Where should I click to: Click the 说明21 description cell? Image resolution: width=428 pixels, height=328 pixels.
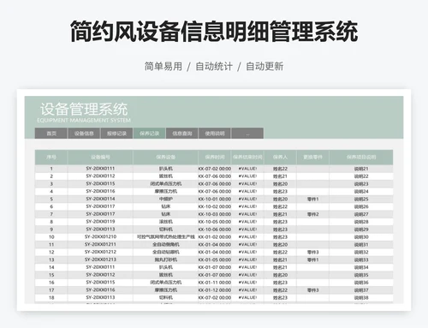click(x=361, y=169)
